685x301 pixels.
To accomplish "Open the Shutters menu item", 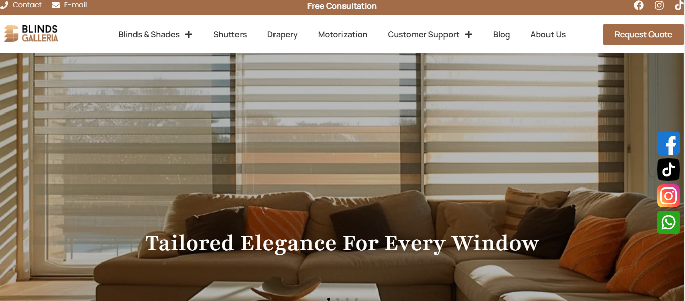I will pyautogui.click(x=230, y=34).
